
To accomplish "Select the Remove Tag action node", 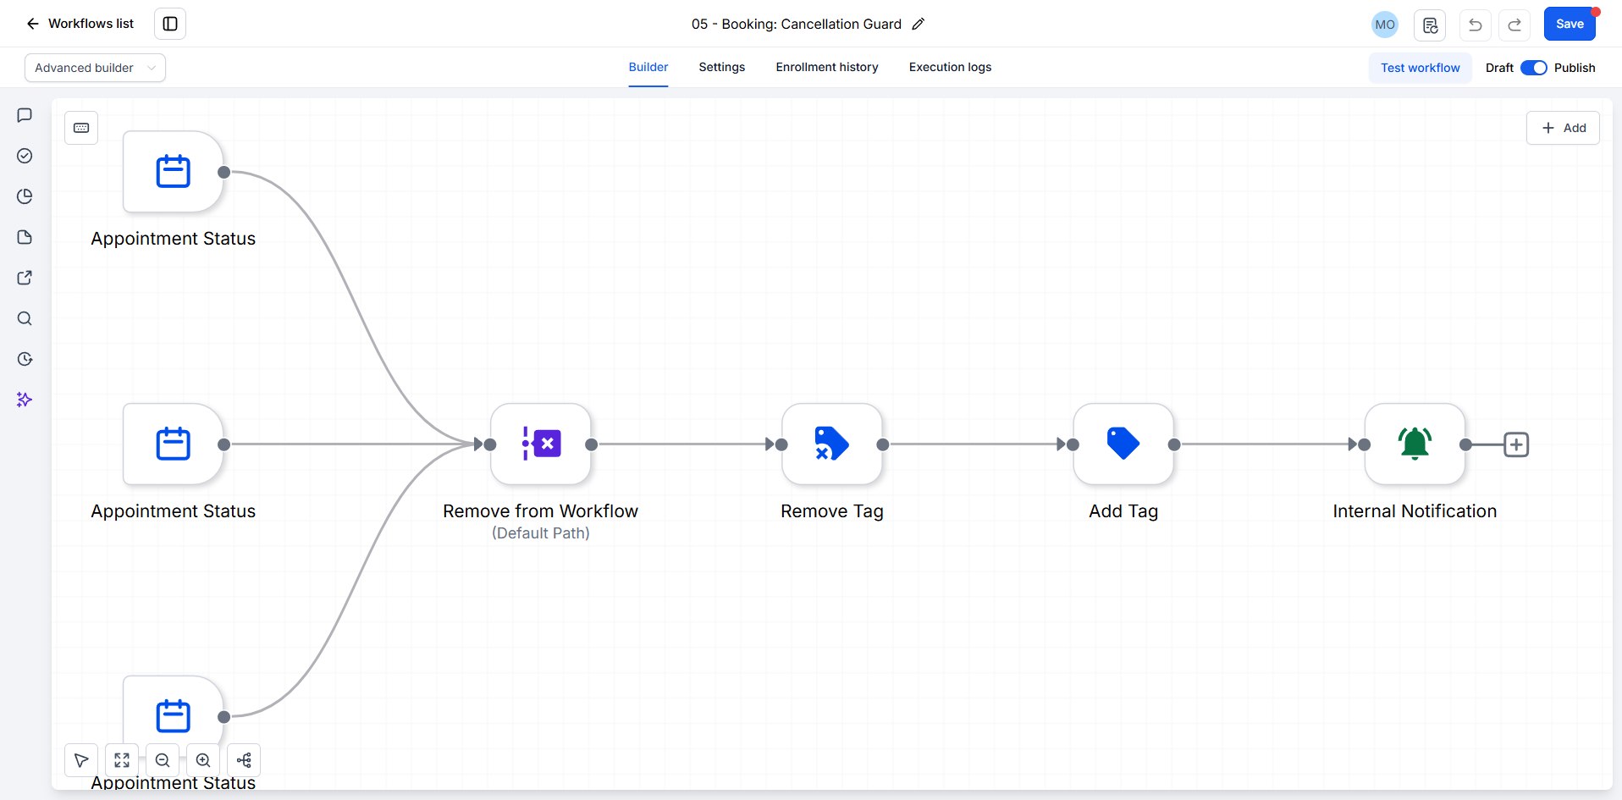I will (832, 444).
